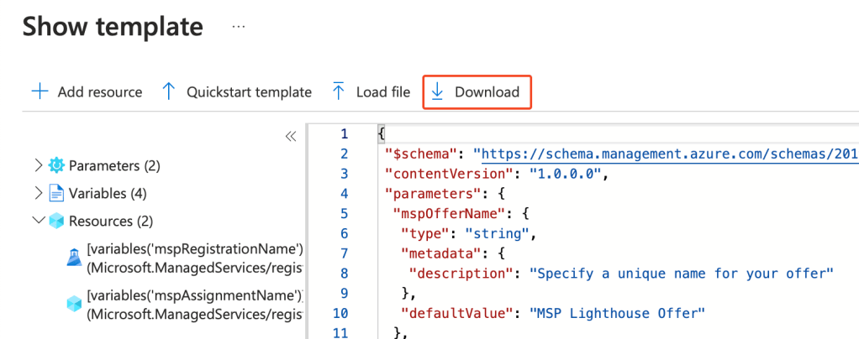This screenshot has width=859, height=339.
Task: Click the Resources cube icon
Action: [56, 221]
